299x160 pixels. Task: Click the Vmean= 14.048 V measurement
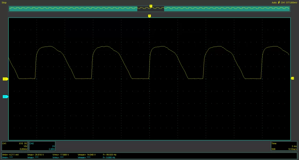tap(87, 155)
